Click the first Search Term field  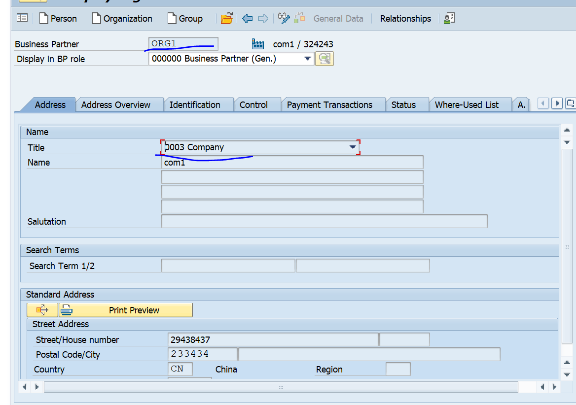click(x=228, y=266)
